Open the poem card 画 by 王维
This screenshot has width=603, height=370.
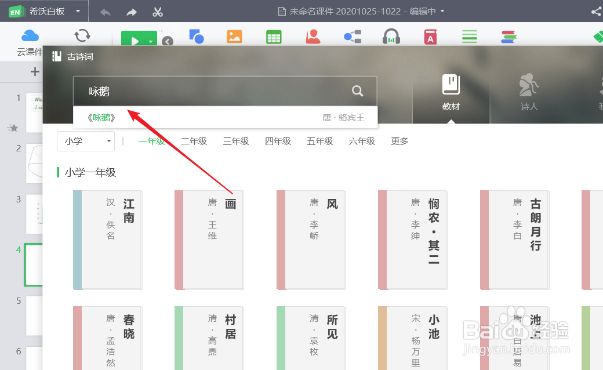tap(209, 240)
